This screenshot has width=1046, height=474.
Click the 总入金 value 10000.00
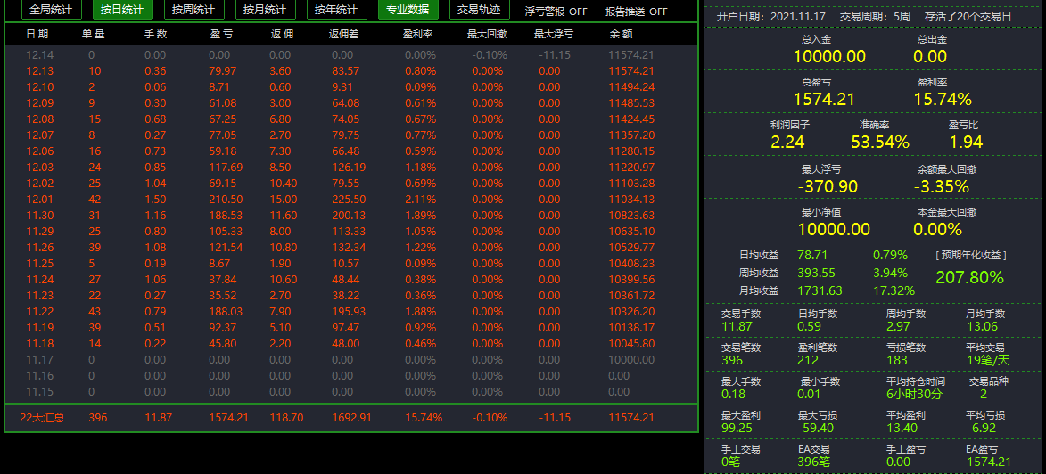click(829, 56)
